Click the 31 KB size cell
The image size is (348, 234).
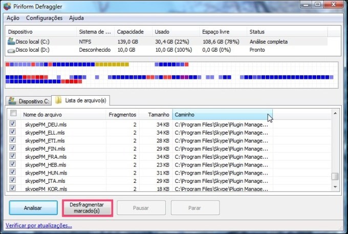pyautogui.click(x=163, y=173)
